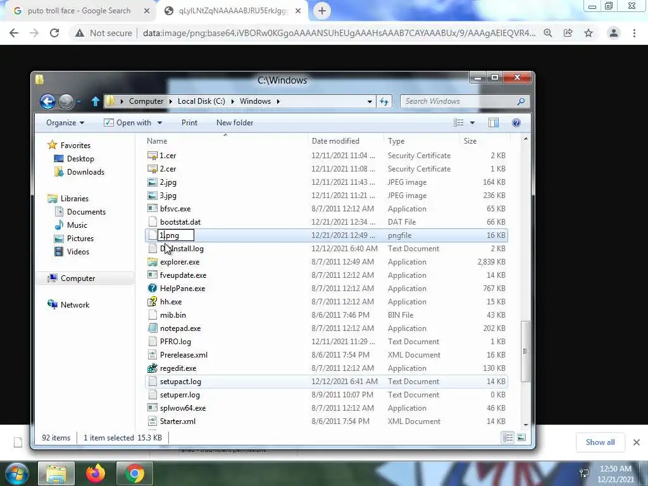Switch to puto troll face Google tab
The width and height of the screenshot is (648, 486).
(79, 11)
